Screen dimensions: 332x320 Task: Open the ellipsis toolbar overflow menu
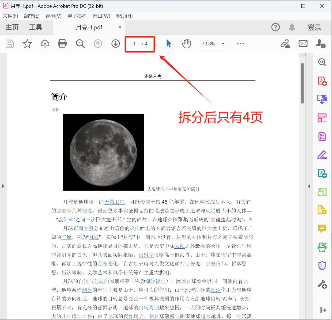coord(240,44)
